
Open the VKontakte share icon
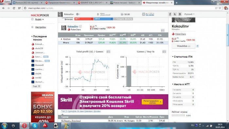[x=180, y=14]
